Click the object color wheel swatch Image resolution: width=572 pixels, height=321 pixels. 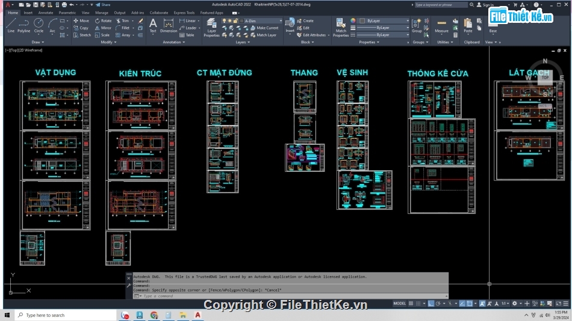[353, 21]
